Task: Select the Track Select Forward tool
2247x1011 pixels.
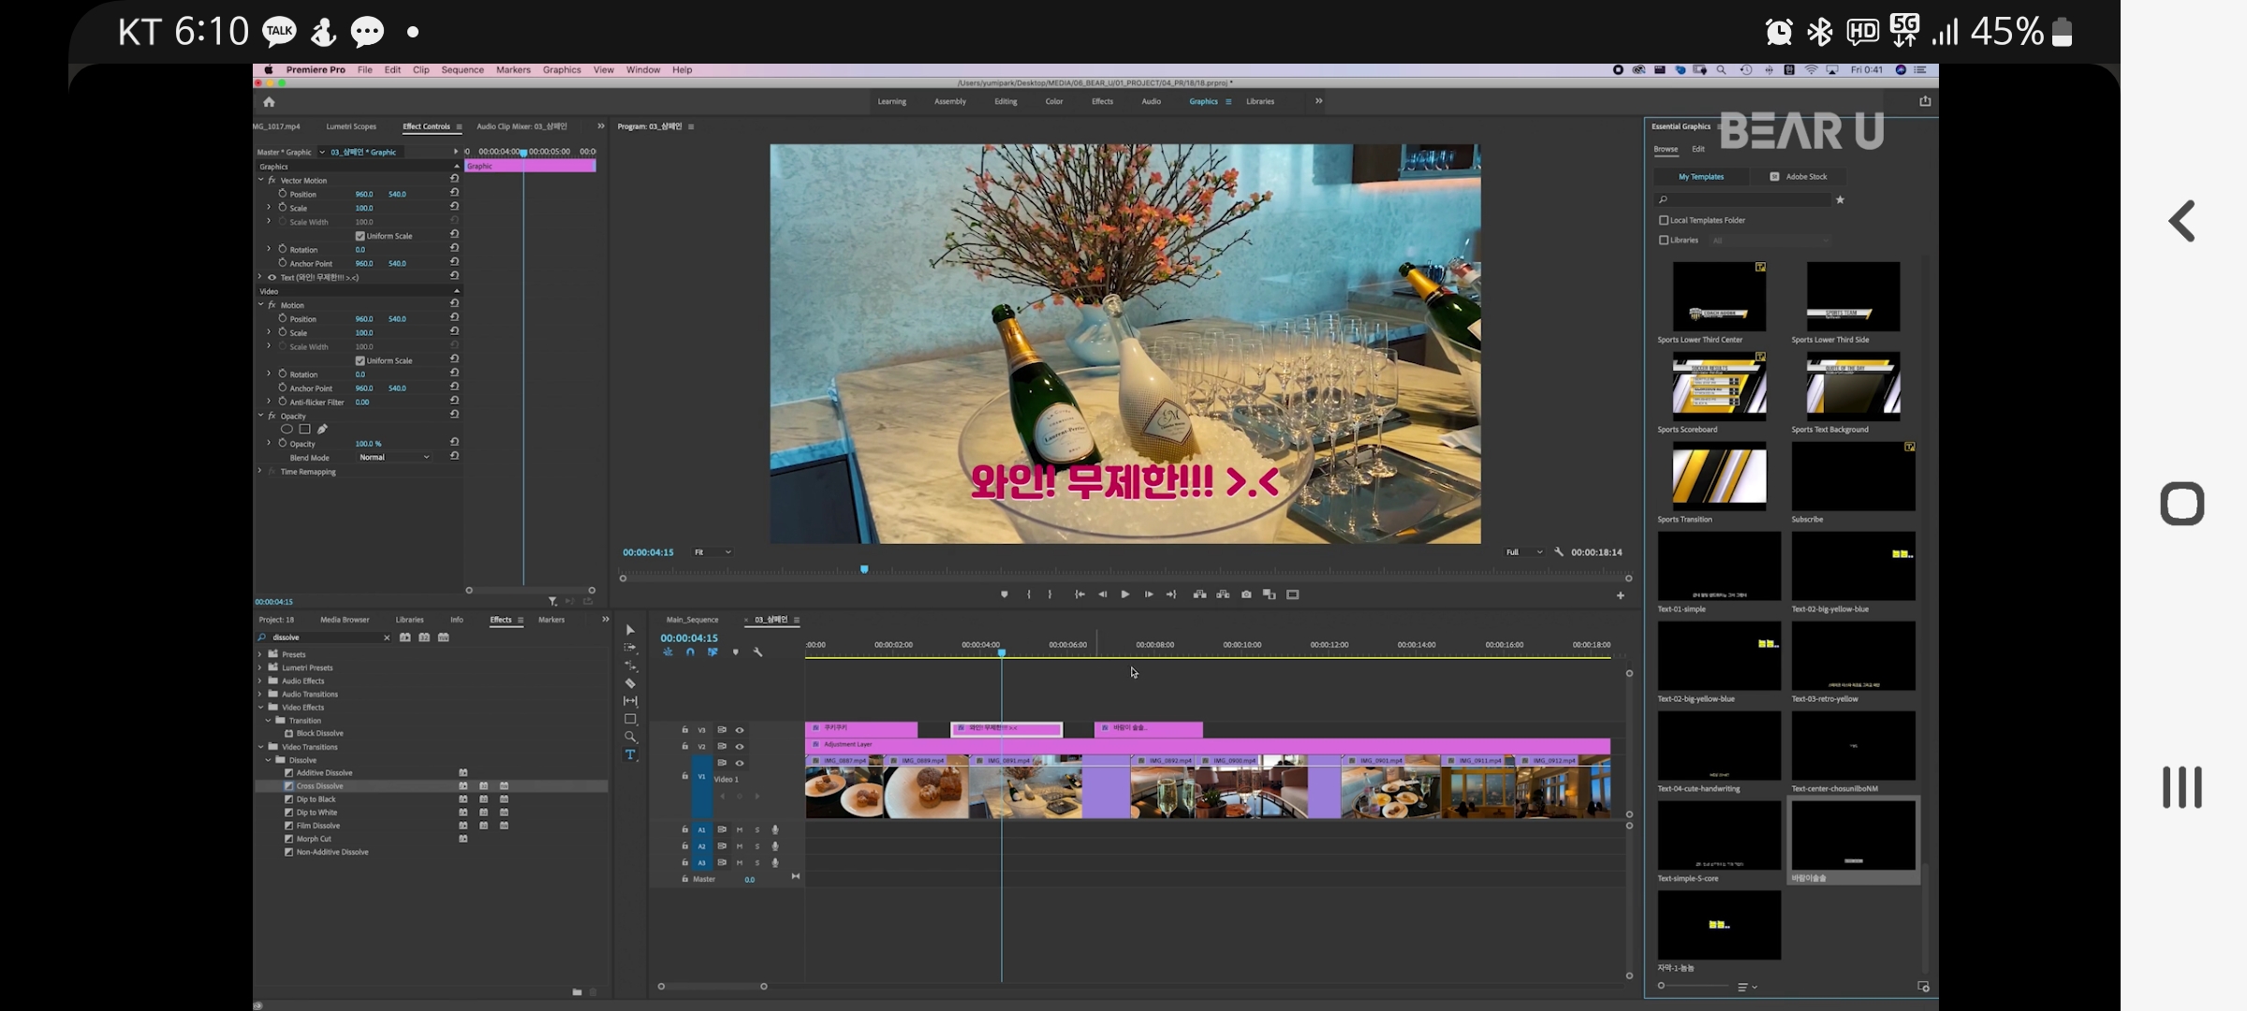Action: [630, 648]
